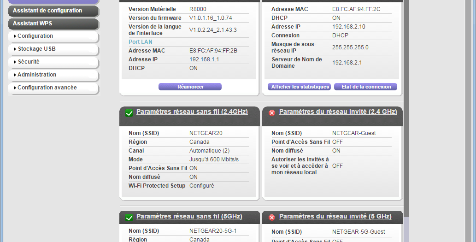The height and width of the screenshot is (242, 476).
Task: Open Paramètres du réseau invité (5 GHz) link
Action: pyautogui.click(x=335, y=217)
